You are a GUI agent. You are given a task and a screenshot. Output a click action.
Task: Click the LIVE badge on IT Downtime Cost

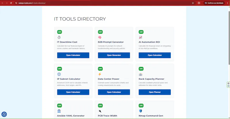[60, 32]
